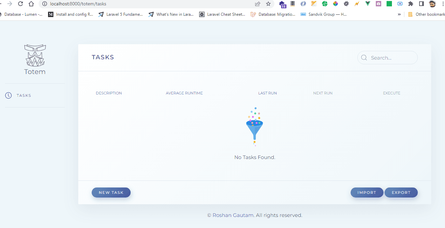The image size is (445, 228).
Task: Click the lightning bolt extension icon
Action: pos(356,4)
